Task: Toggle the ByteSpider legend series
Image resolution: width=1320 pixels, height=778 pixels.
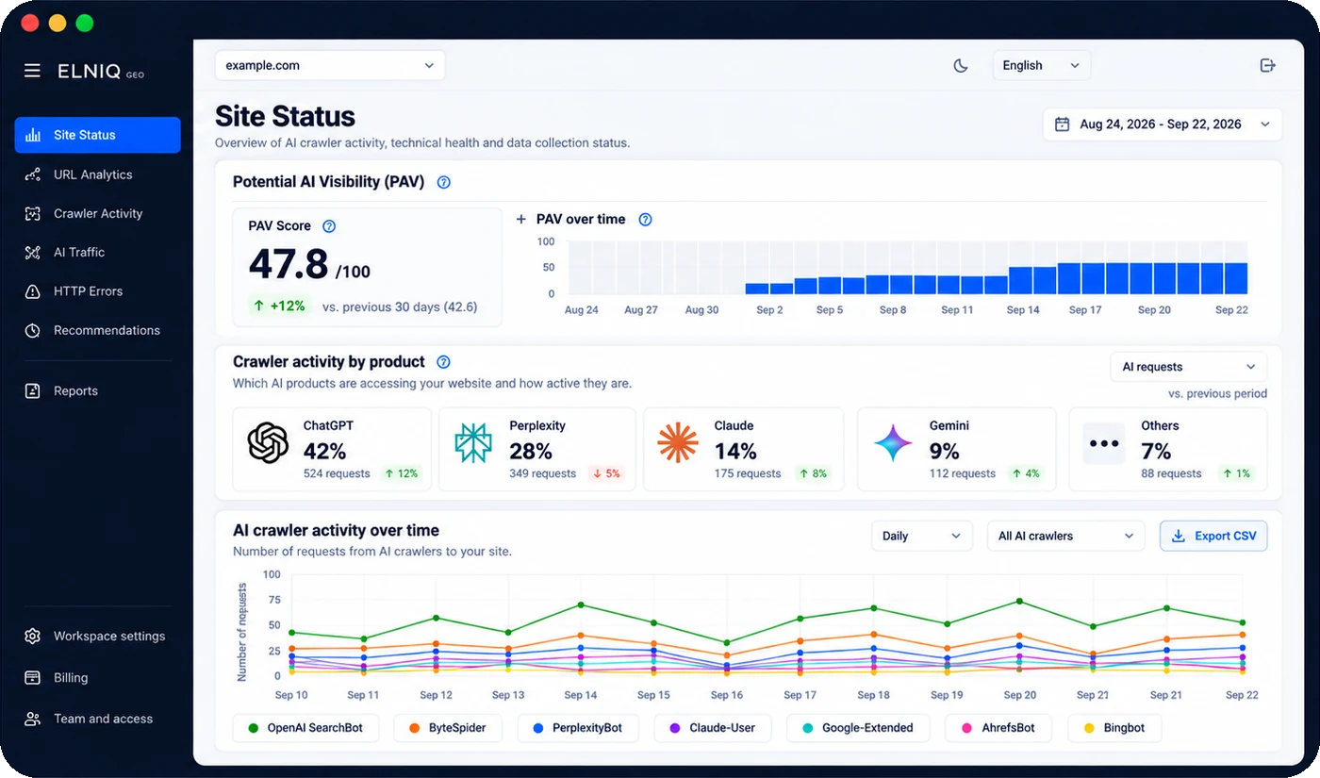Action: pos(449,728)
